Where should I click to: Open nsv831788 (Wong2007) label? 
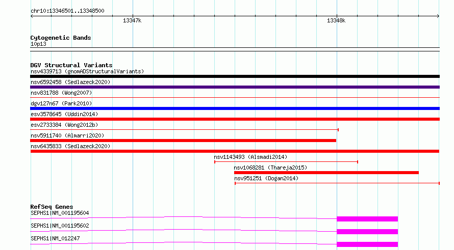61,93
